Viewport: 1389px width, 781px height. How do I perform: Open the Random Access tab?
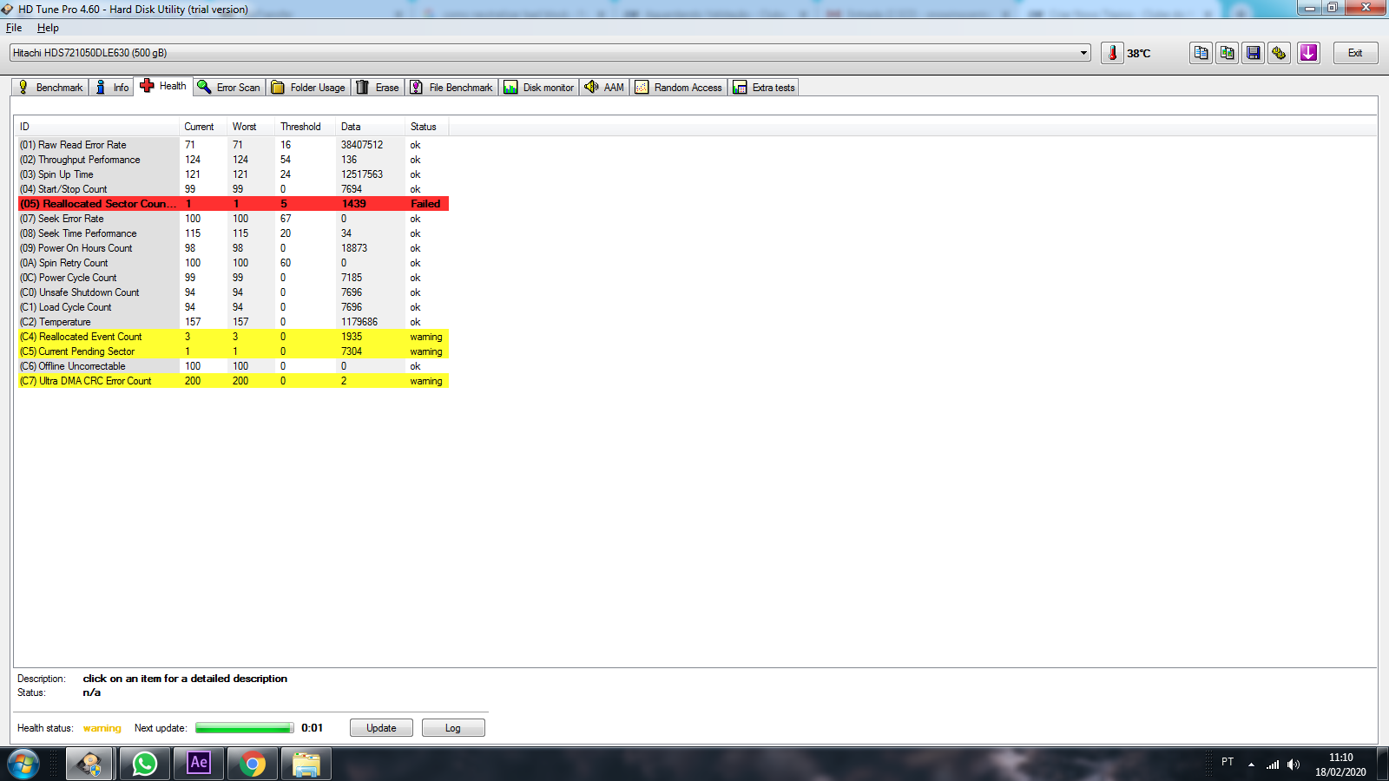[679, 88]
